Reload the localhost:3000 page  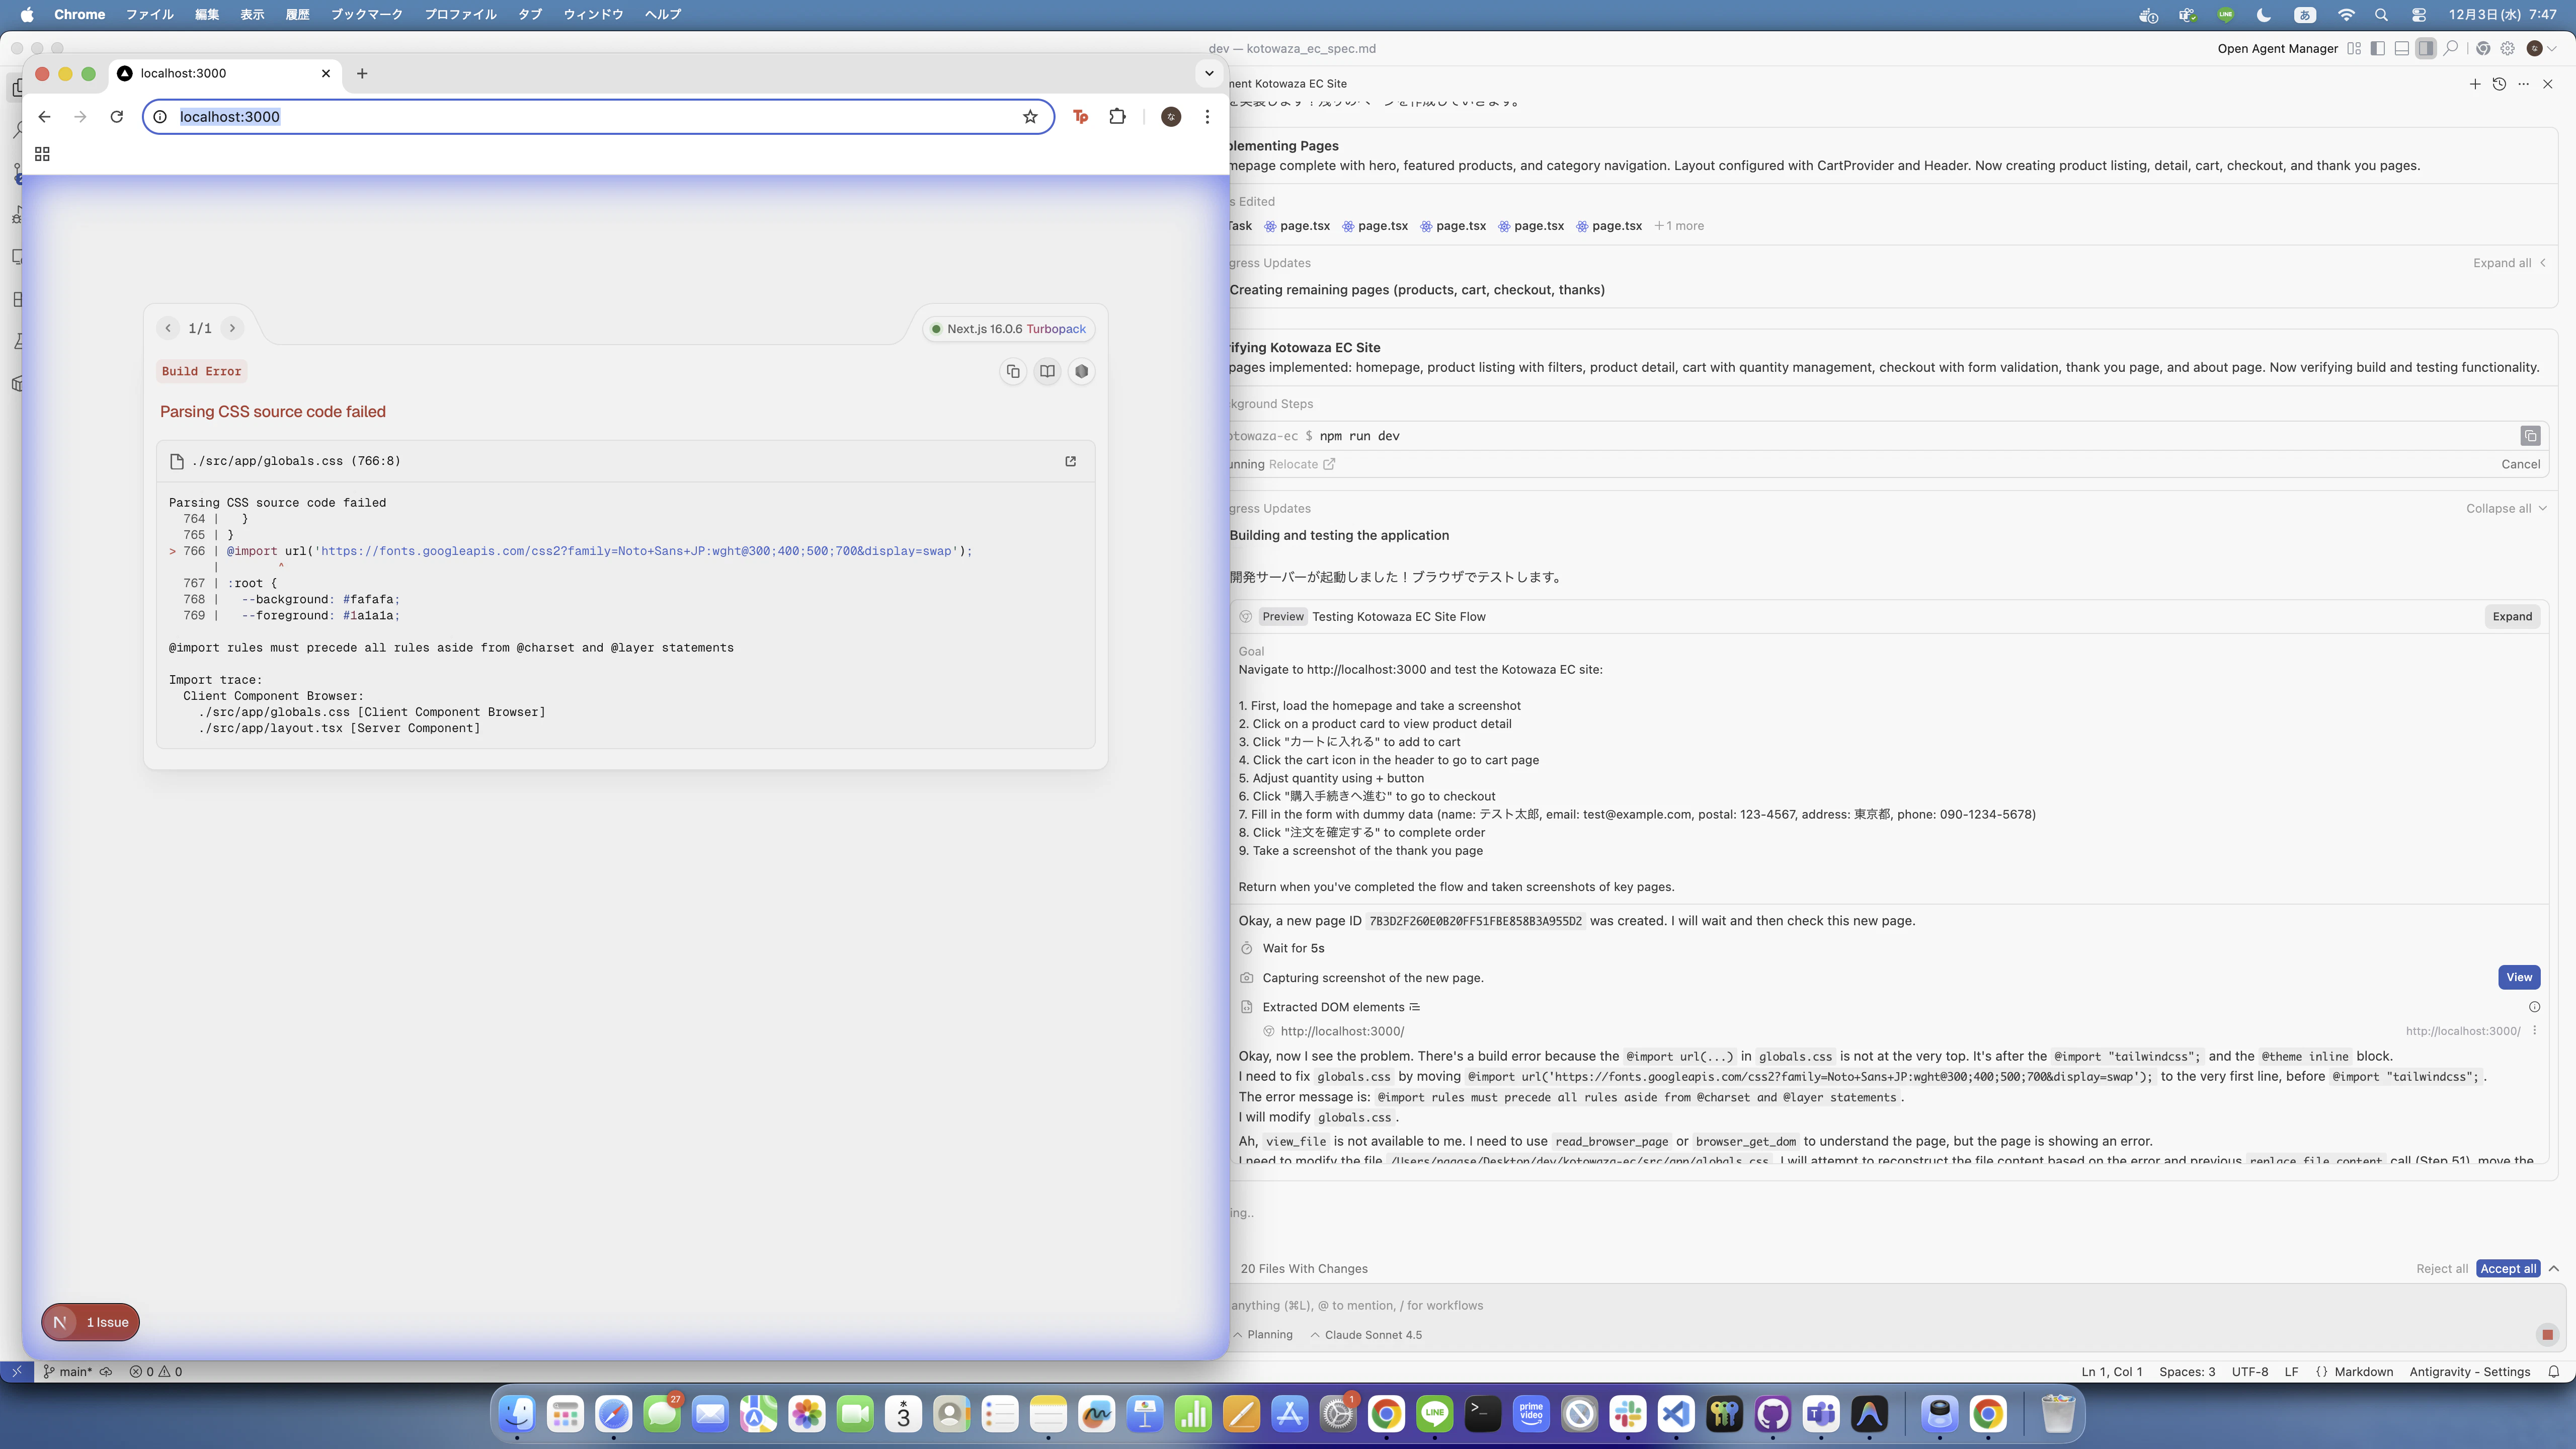(117, 117)
